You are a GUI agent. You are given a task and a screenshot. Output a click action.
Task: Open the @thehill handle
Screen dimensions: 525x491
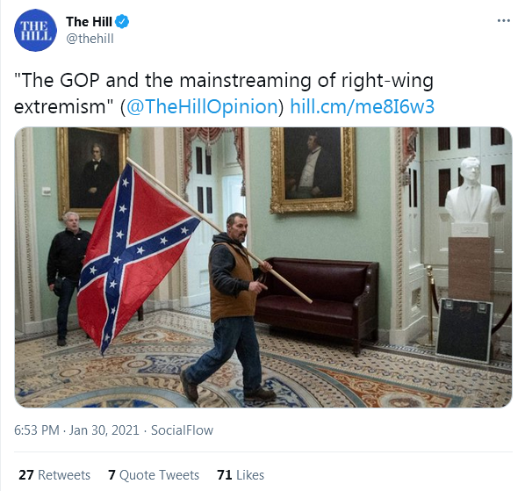(x=90, y=39)
